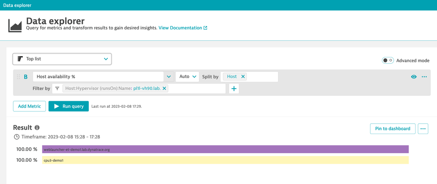
Task: Add a new filter with plus button
Action: click(x=234, y=89)
